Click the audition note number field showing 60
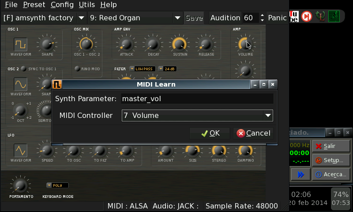The image size is (353, 212). (251, 18)
